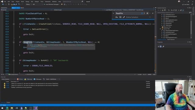The height and width of the screenshot is (110, 195).
Task: Toggle the Messages filter in Error List
Action: (37, 79)
